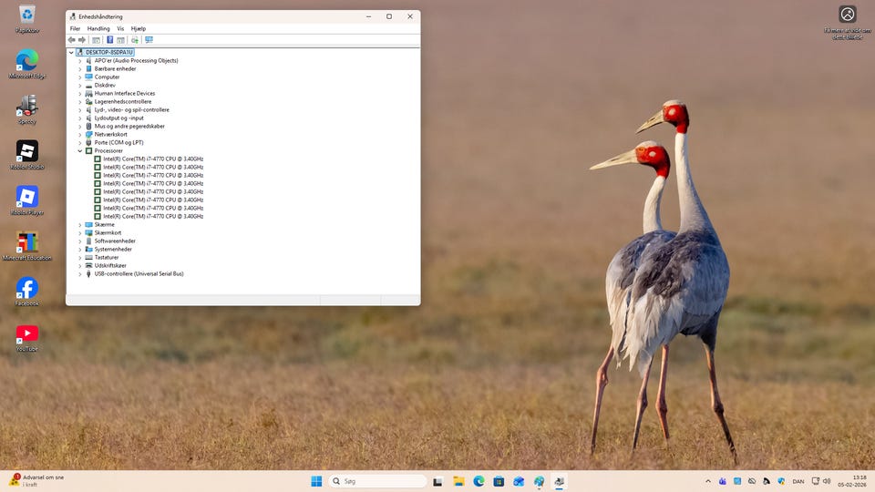Screen dimensions: 875x492
Task: Expand the Skærmkort node
Action: tap(80, 232)
